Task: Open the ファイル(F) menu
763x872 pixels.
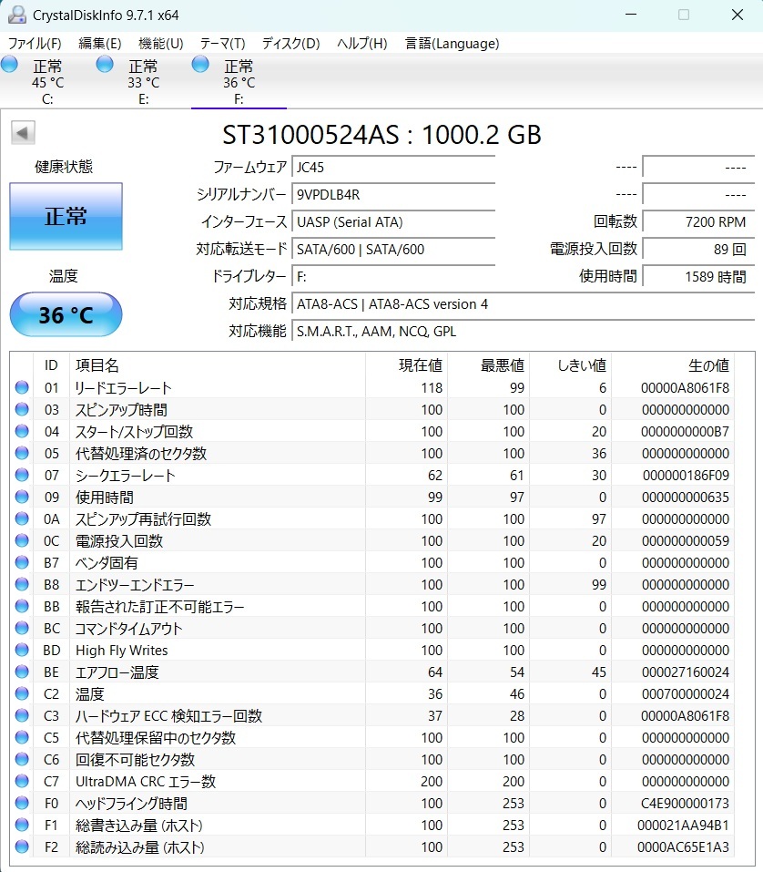Action: (35, 44)
